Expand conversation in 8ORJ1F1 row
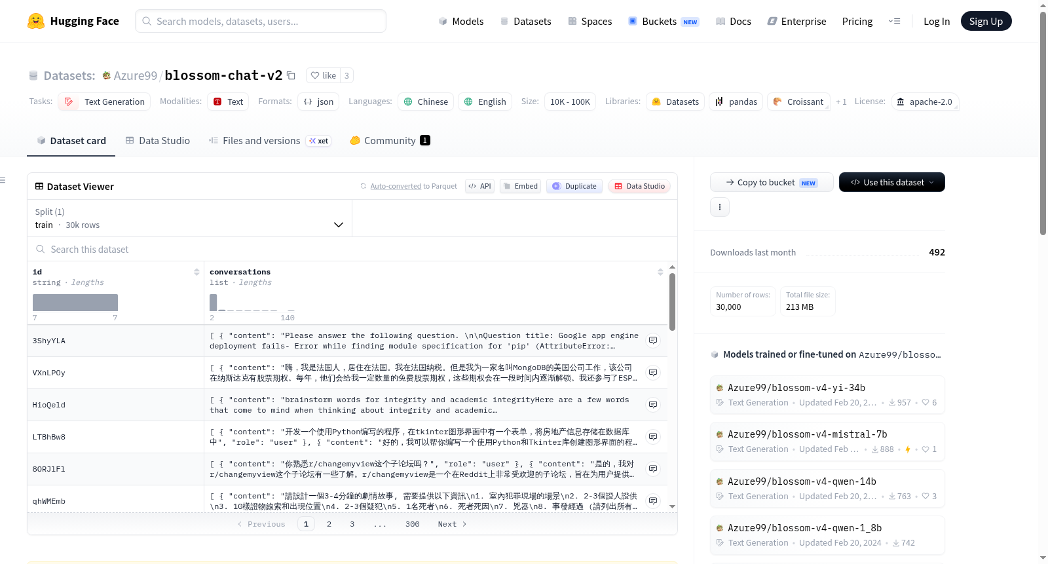 point(653,469)
